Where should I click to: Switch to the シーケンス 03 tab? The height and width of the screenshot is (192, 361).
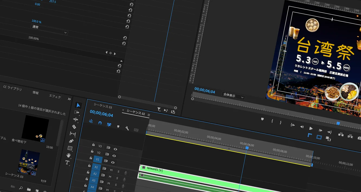(x=103, y=106)
